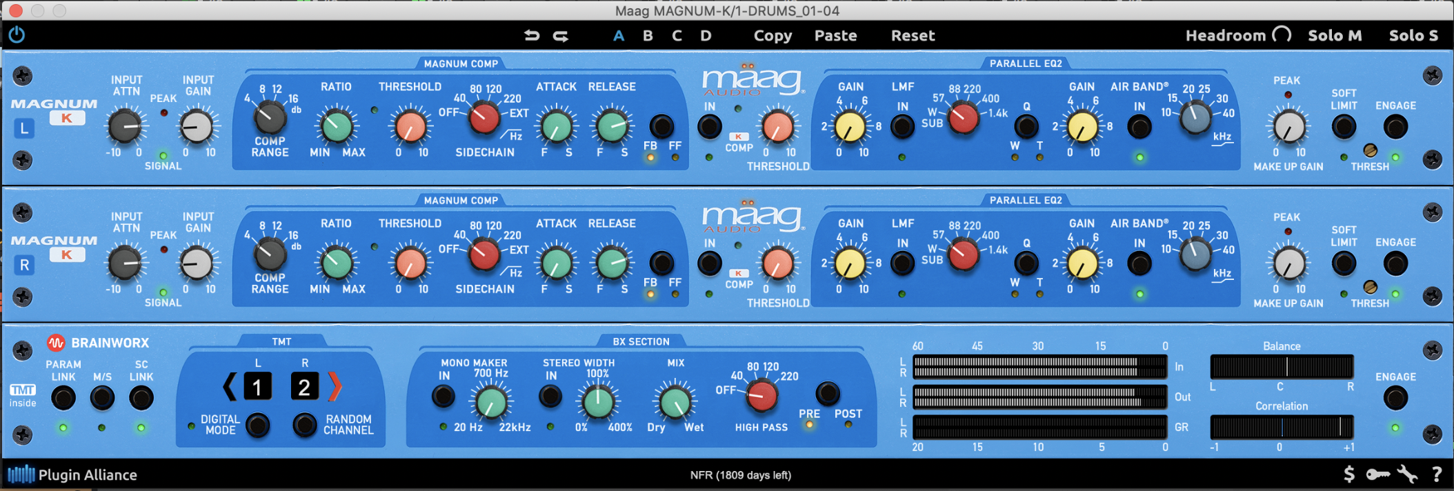Toggle the L channel Soft Limit button
This screenshot has width=1454, height=491.
(x=1344, y=127)
